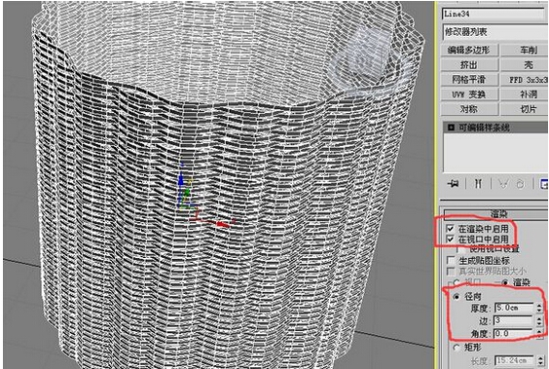Toggle 真实世界贴图大小 checkbox
The height and width of the screenshot is (369, 549).
coord(451,272)
